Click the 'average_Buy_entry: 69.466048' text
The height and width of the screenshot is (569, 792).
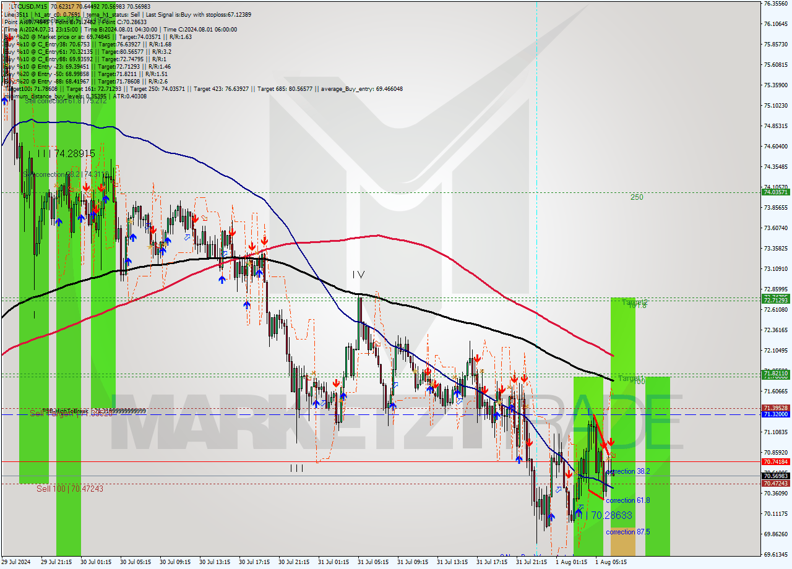(x=362, y=88)
